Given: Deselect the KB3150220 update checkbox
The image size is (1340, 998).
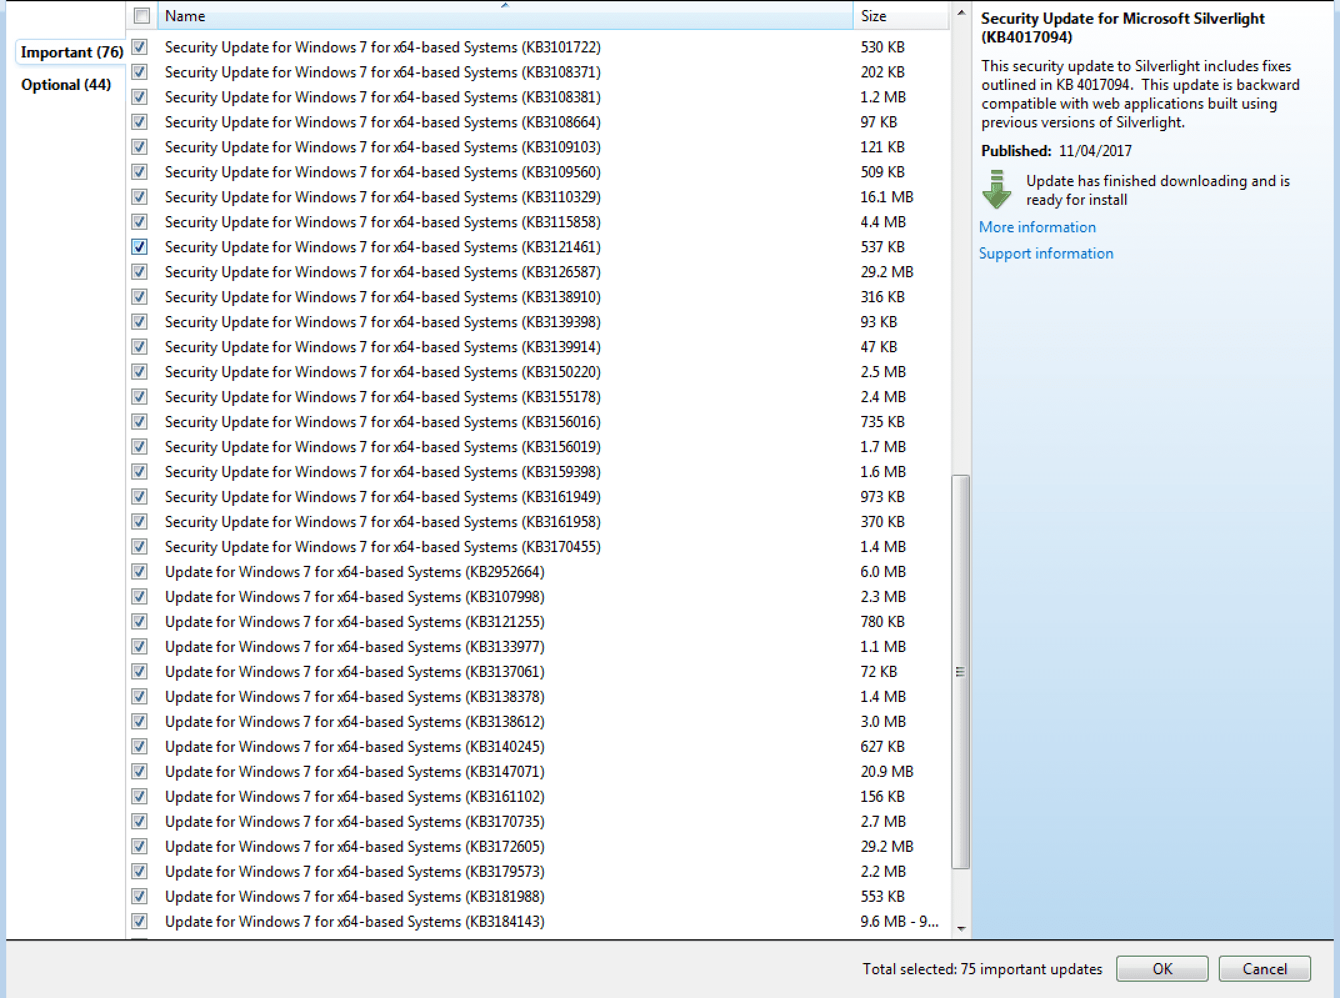Looking at the screenshot, I should (139, 372).
